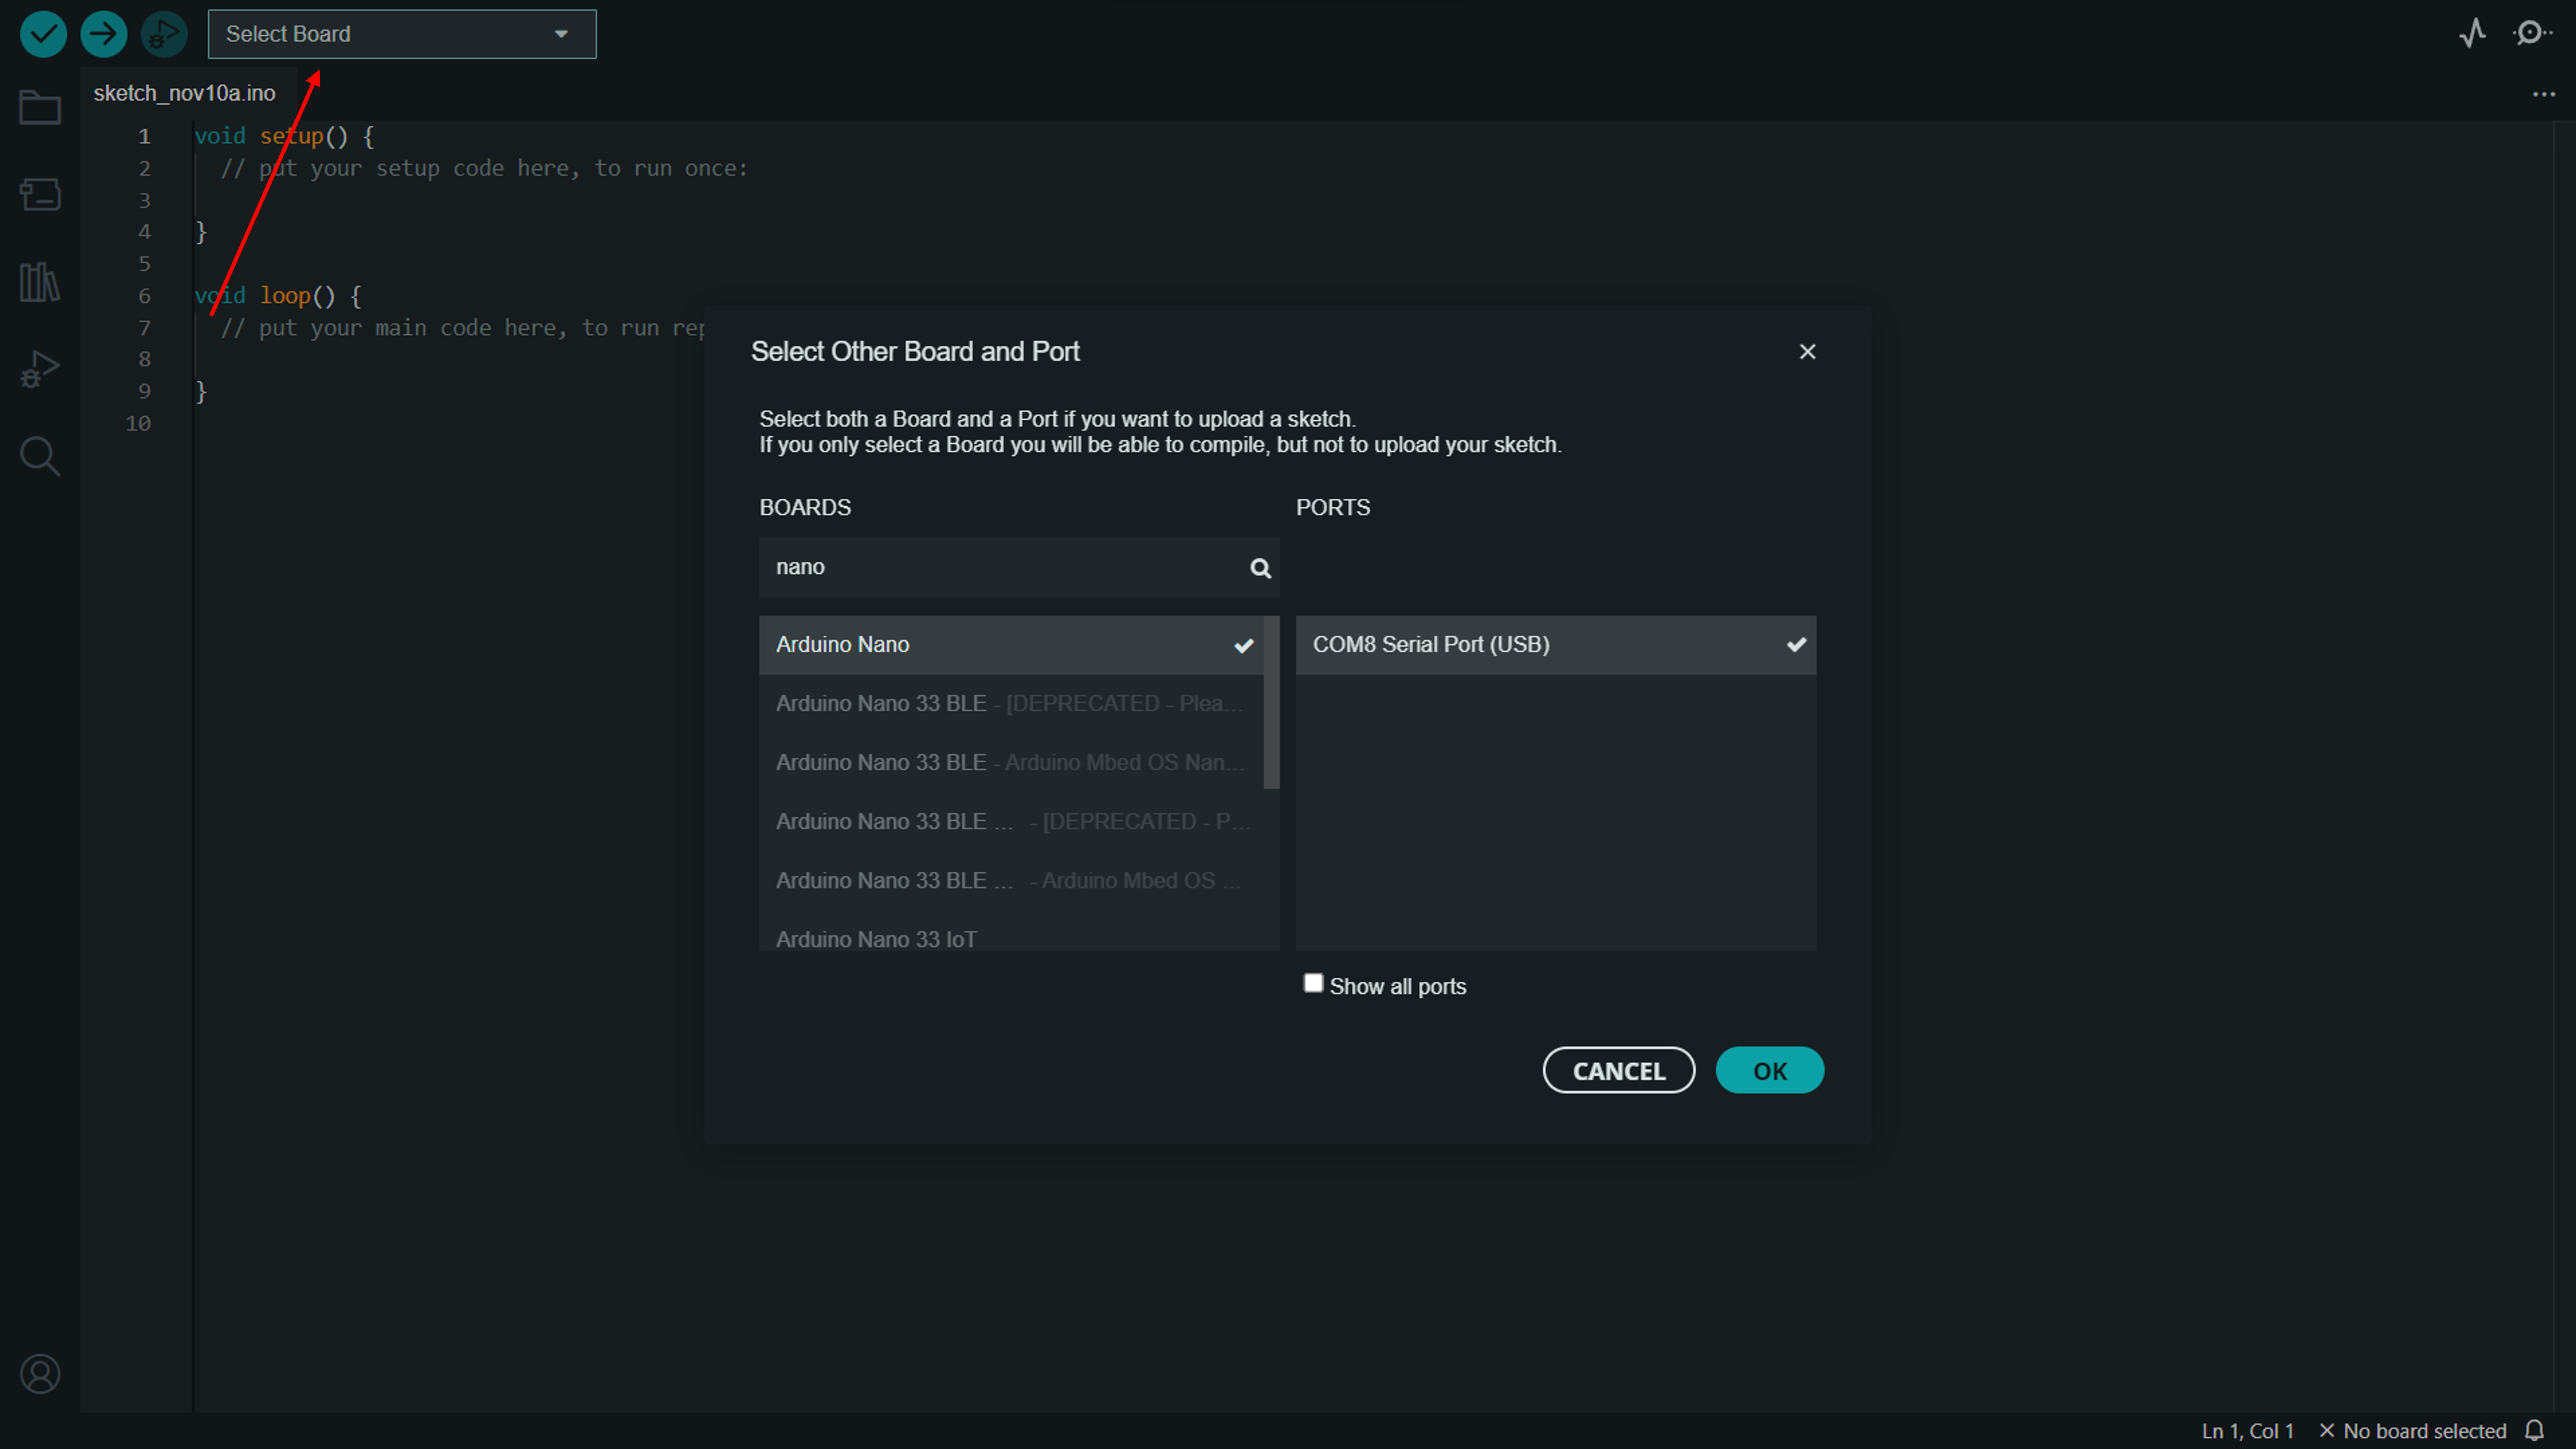Open the Serial Plotter
2576x1449 pixels.
(x=2472, y=33)
